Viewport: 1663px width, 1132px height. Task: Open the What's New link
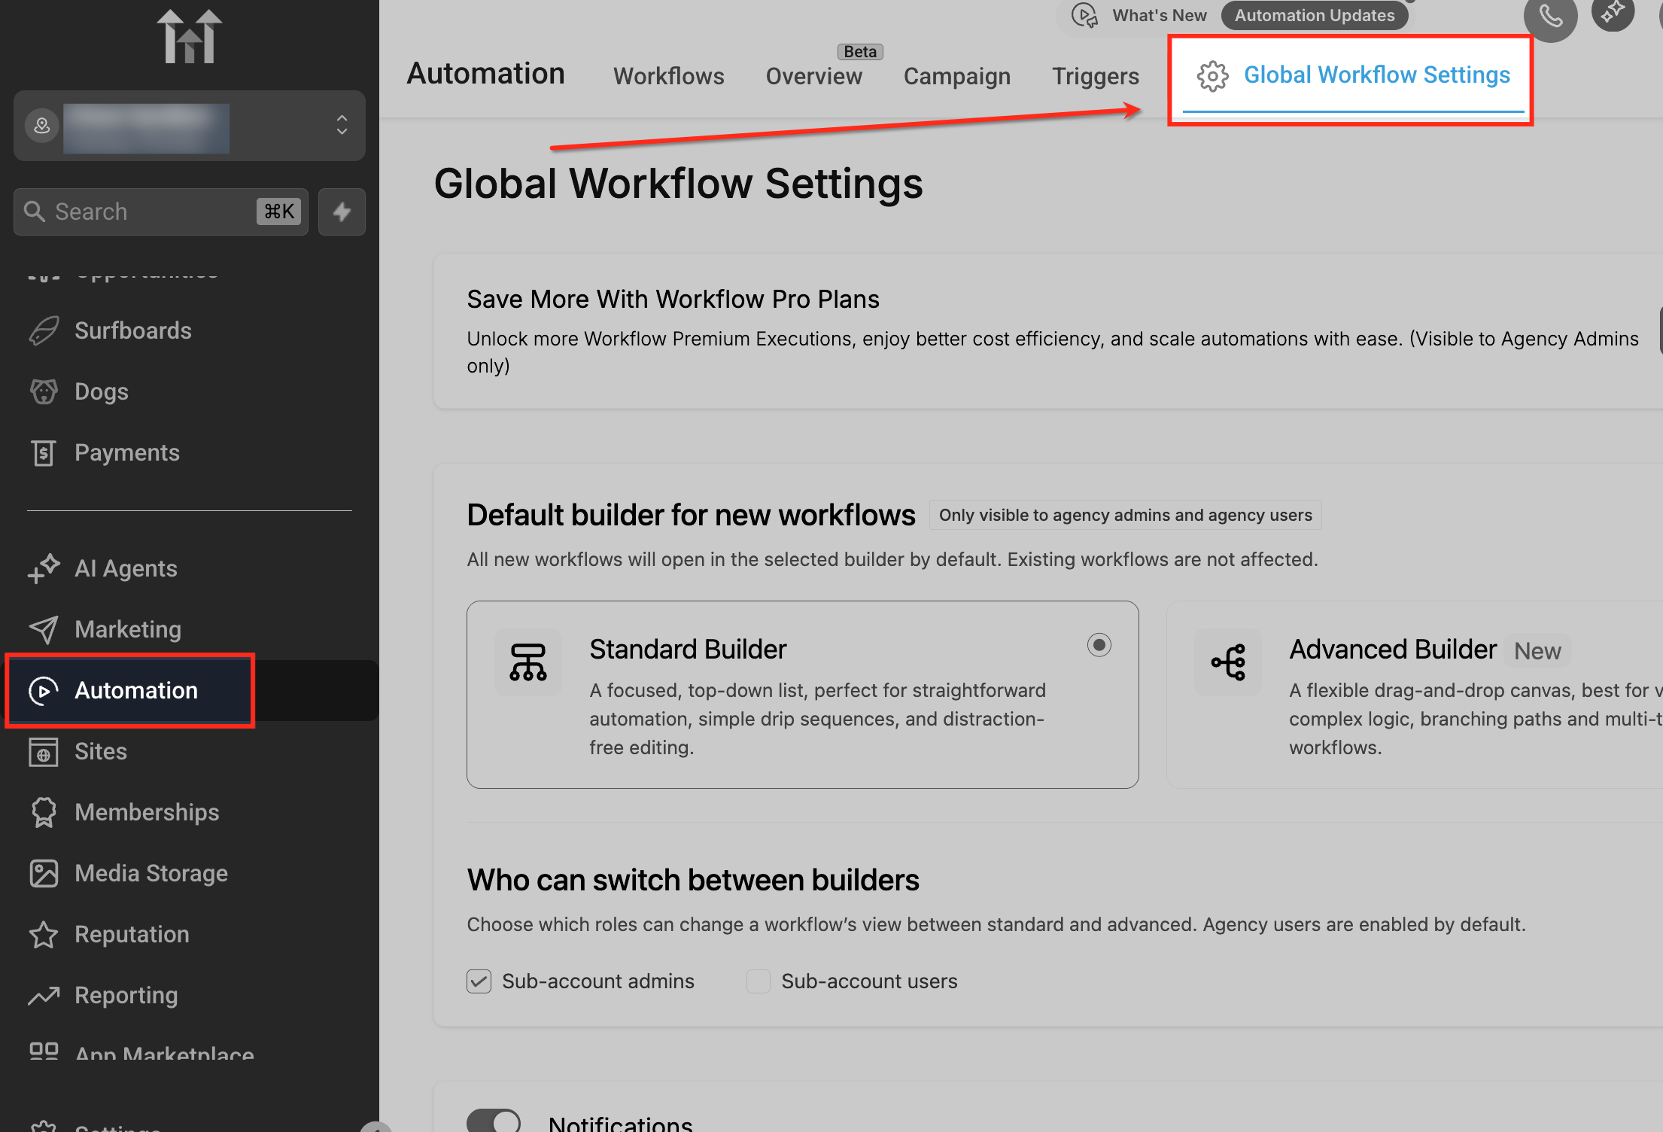coord(1159,16)
